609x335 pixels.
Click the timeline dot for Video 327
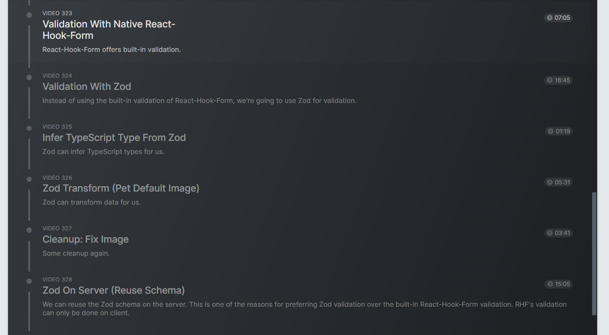[x=29, y=230]
